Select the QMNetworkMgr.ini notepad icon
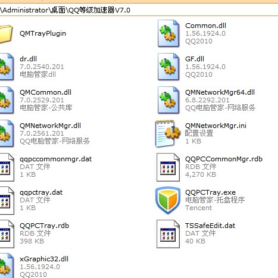 click(x=168, y=133)
